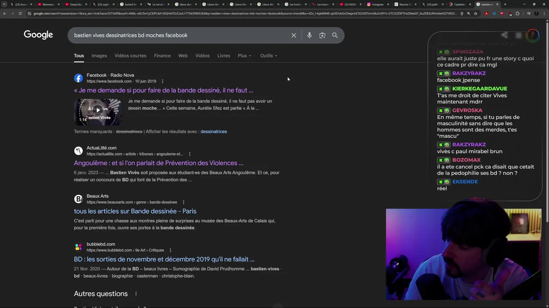Expand the Outils search tools menu

(268, 56)
